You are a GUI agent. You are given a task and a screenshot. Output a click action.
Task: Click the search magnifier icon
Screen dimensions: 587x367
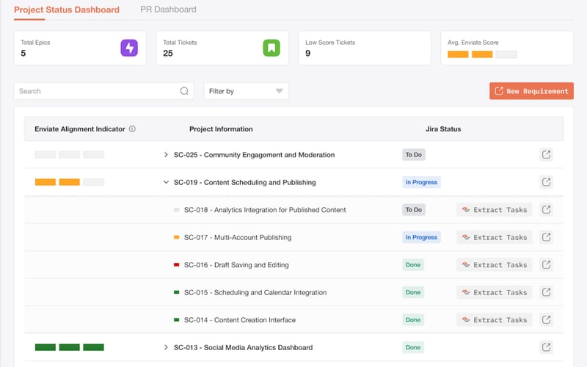(x=184, y=91)
